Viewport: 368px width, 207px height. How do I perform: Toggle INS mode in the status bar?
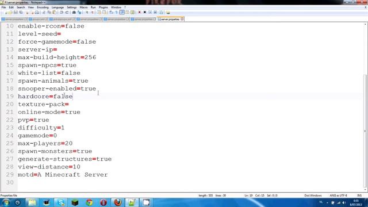click(359, 195)
